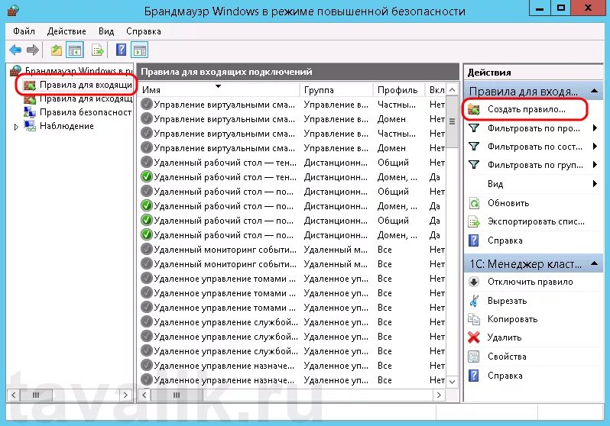Click icon of first Удаленный мониторинг событи... rule
Viewport: 610px width, 426px height.
point(146,250)
